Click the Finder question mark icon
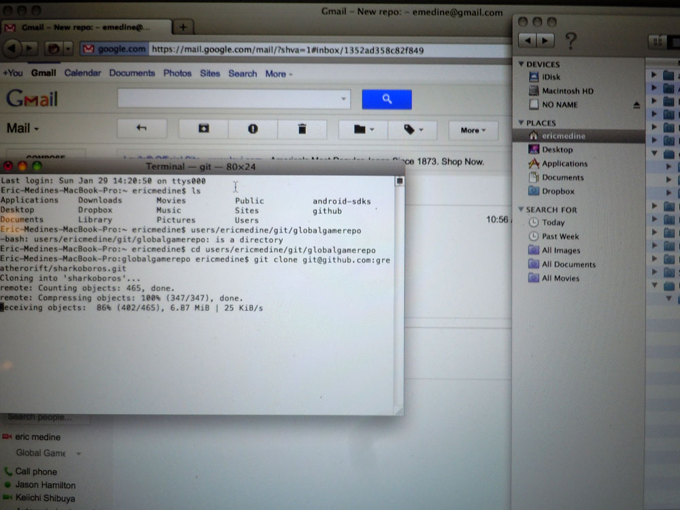Viewport: 680px width, 510px height. click(x=571, y=41)
